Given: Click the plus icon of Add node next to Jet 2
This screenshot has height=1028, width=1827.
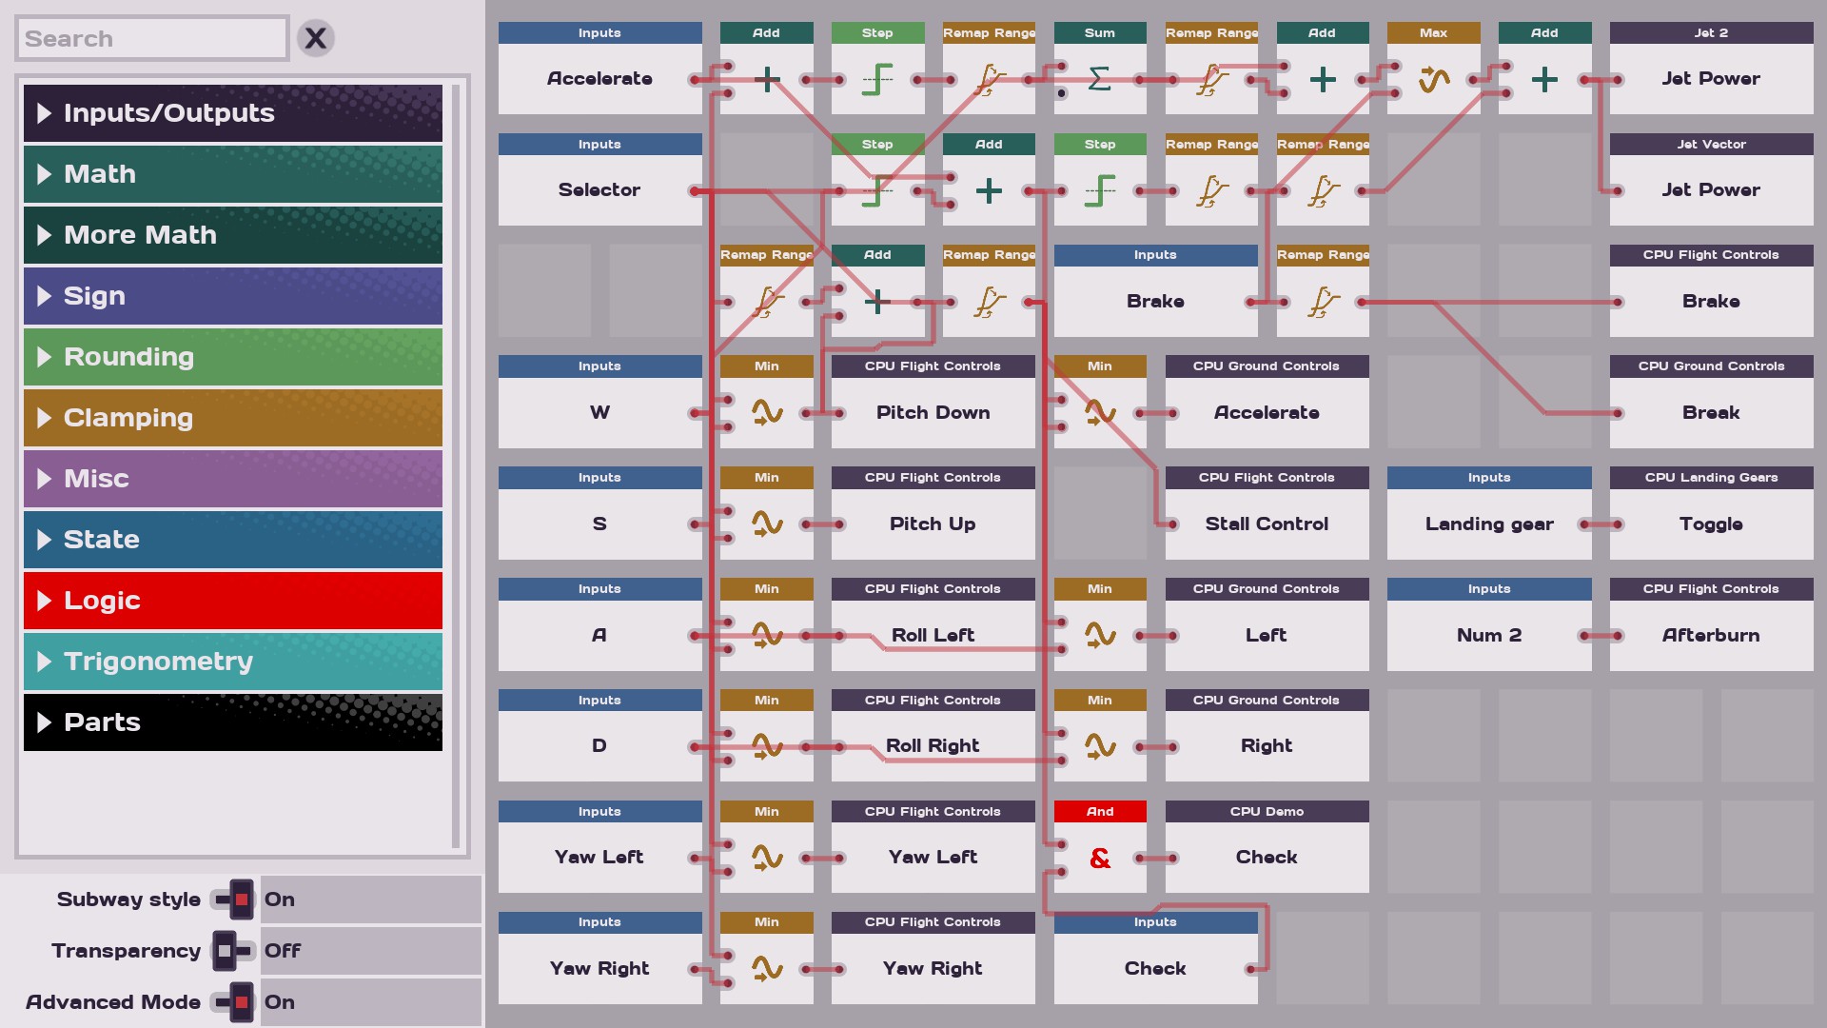Looking at the screenshot, I should pos(1543,79).
